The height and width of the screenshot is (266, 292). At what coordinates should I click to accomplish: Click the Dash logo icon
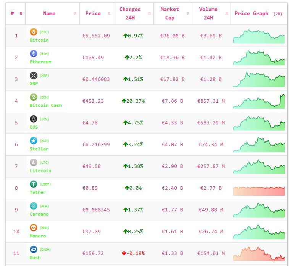tap(33, 250)
